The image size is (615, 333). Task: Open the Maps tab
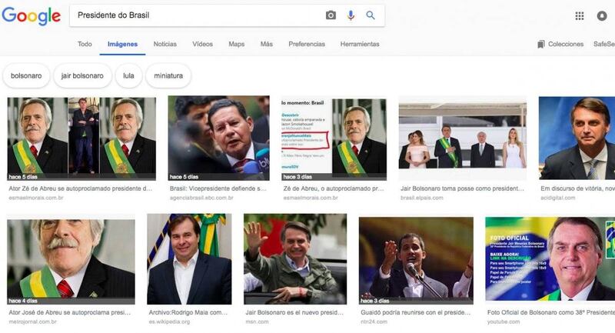(236, 45)
